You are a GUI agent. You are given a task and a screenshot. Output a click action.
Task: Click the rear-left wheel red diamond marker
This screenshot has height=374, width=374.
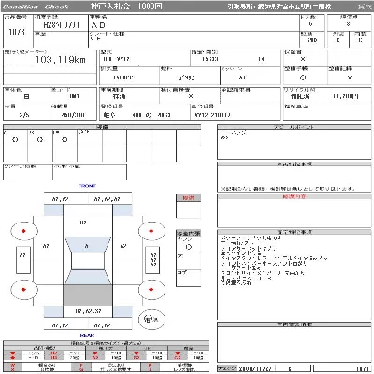[x=23, y=290]
